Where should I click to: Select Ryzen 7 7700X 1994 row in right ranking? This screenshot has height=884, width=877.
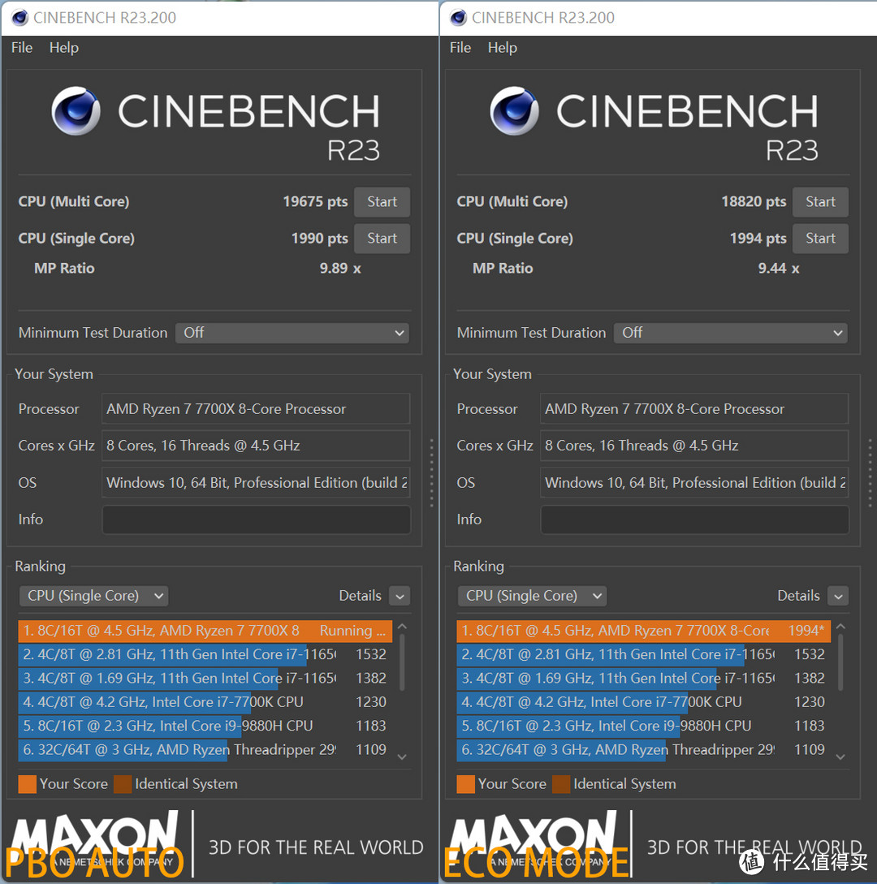click(643, 631)
